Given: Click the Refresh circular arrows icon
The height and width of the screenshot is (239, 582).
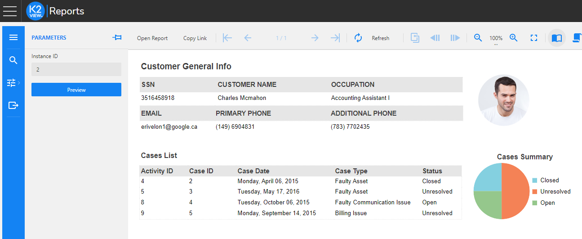Looking at the screenshot, I should pos(358,38).
